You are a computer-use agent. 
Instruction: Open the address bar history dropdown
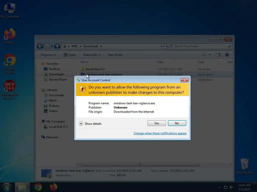(161, 46)
